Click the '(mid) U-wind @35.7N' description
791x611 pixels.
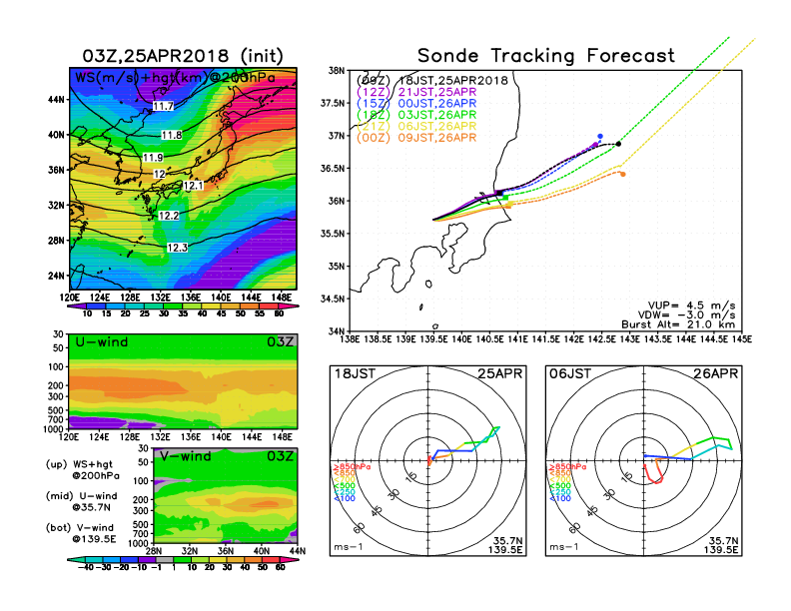[81, 501]
